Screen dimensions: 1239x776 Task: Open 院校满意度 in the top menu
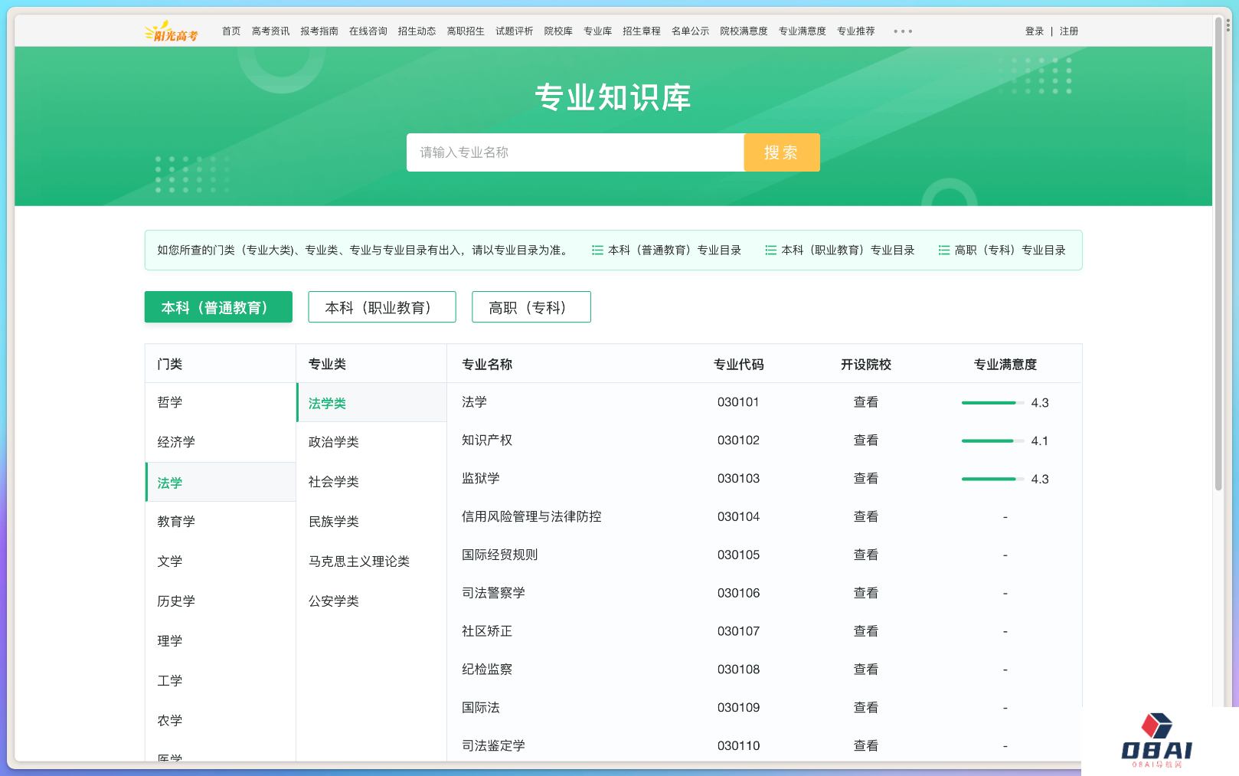tap(744, 31)
